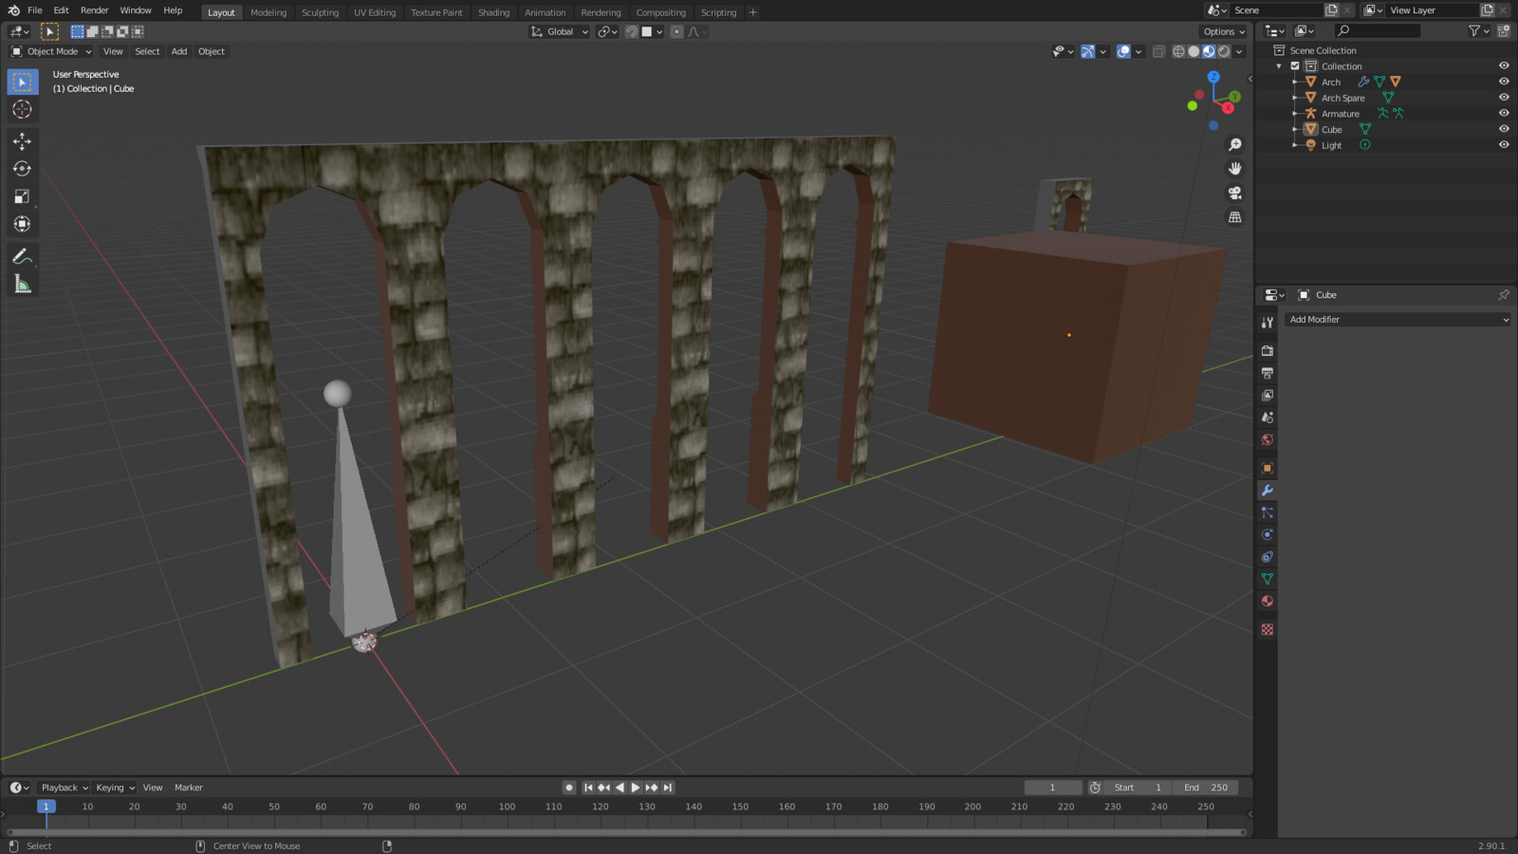Open outliner filter dropdown
The height and width of the screenshot is (854, 1518).
(1478, 31)
